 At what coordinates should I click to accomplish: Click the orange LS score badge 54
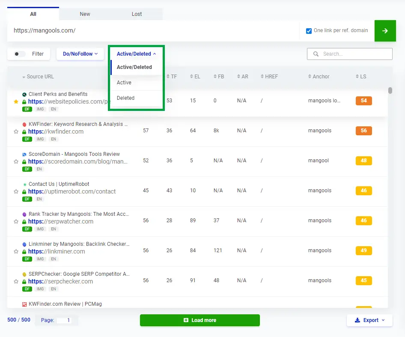point(363,101)
